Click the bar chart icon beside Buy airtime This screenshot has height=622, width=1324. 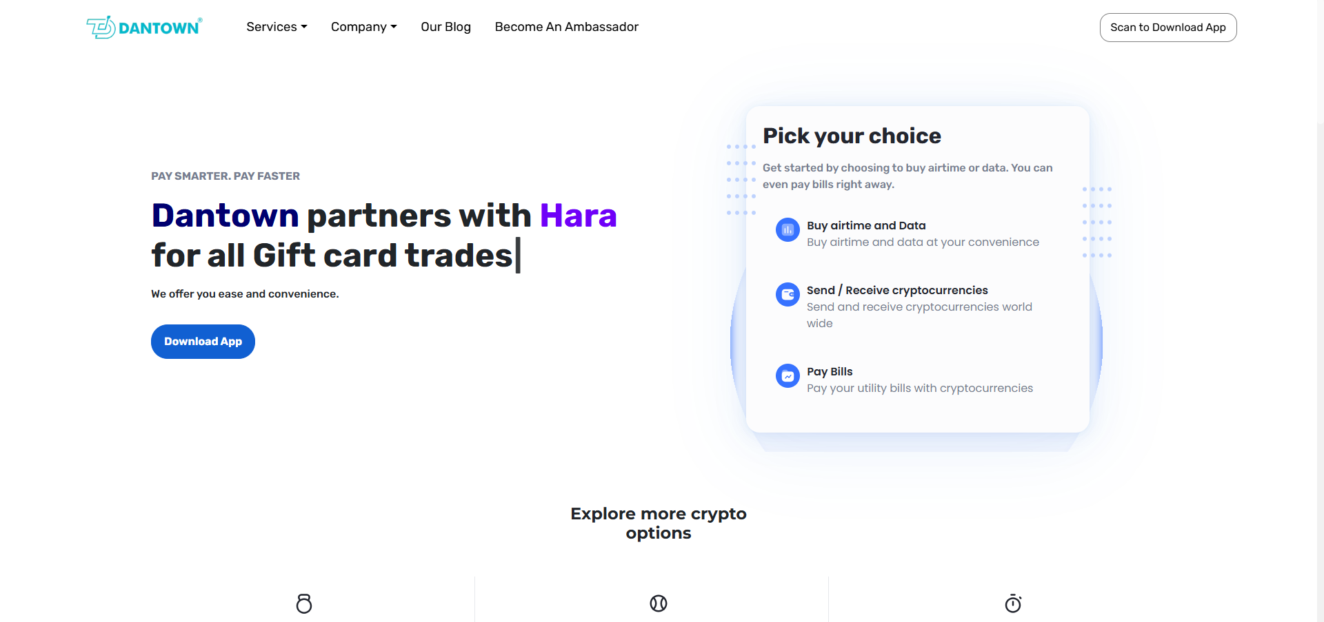tap(788, 230)
